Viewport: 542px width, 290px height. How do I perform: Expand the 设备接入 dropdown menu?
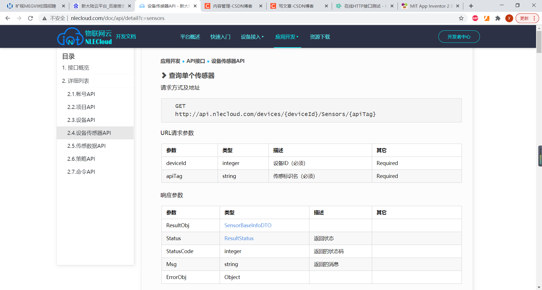(252, 37)
